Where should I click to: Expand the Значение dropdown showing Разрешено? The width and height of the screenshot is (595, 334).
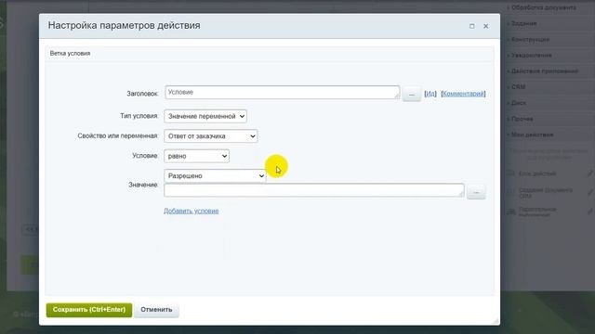pos(215,175)
